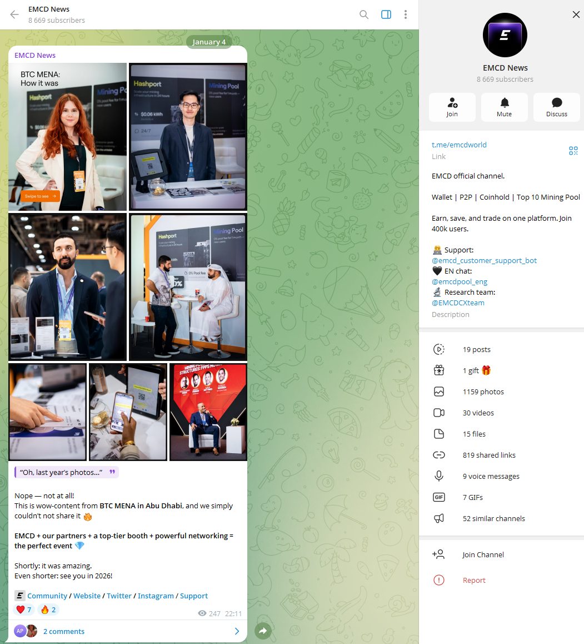Open the 1159 photos media row

click(502, 392)
